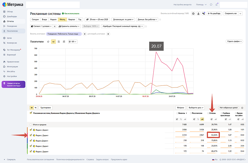Remove the Роботность: Только люди filter chip
248x163 pixels.
80,34
